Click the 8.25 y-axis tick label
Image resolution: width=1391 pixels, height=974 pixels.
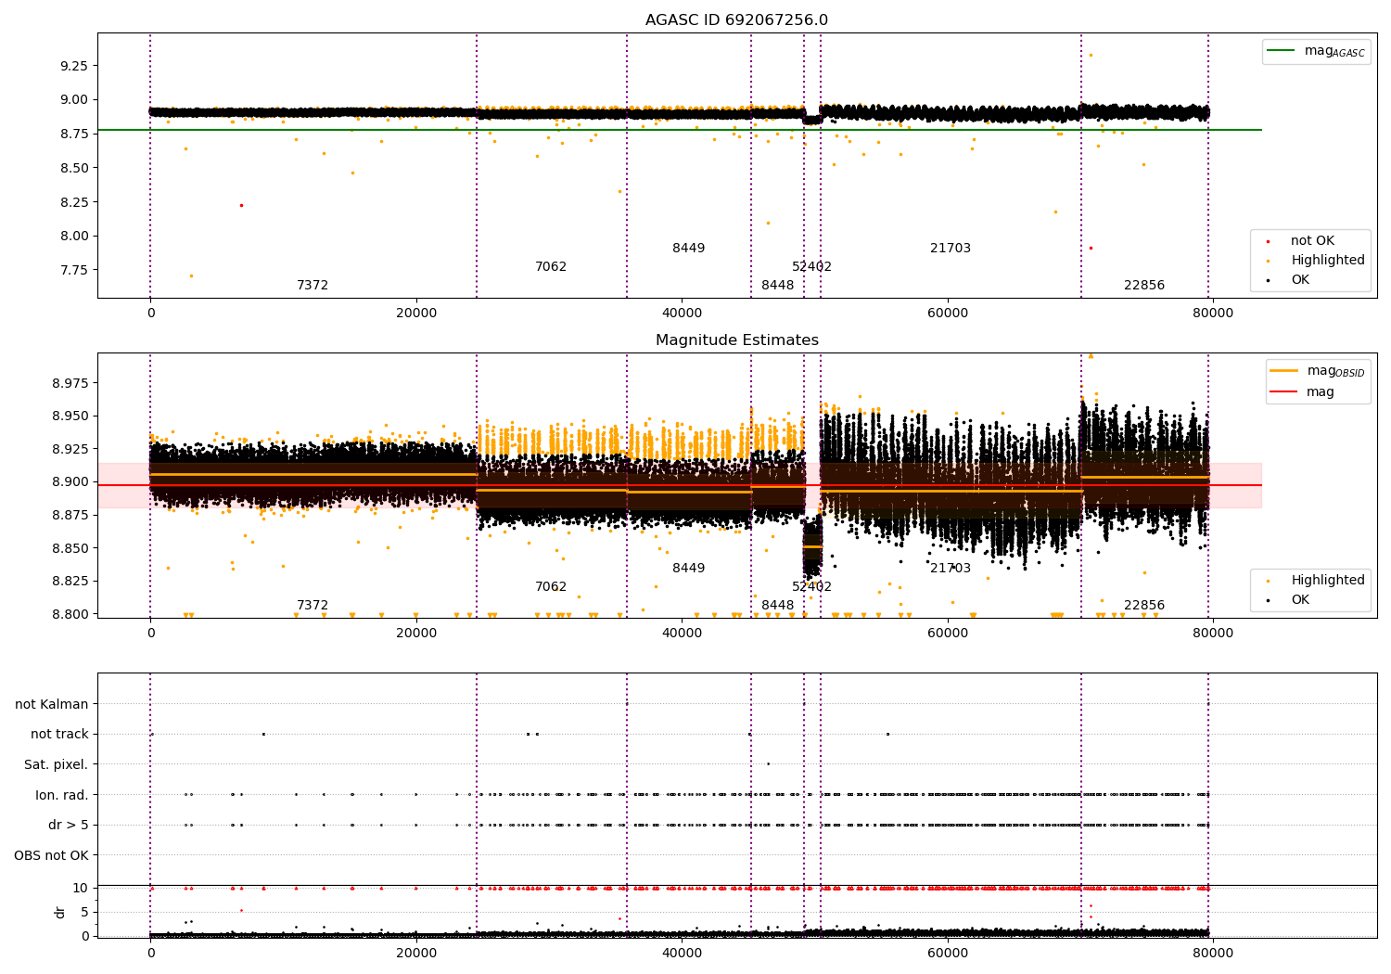click(x=74, y=202)
